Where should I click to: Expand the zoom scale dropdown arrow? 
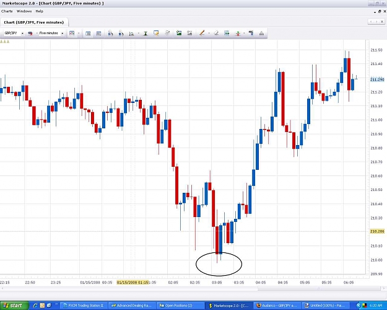[138, 33]
